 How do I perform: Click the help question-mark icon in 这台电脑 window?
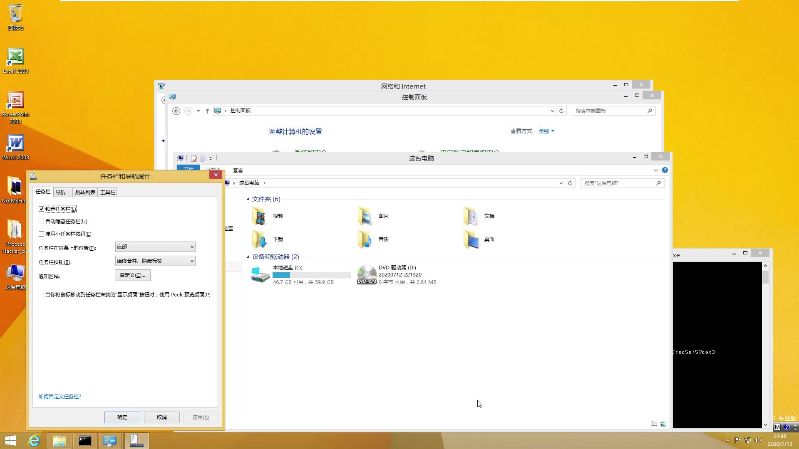pyautogui.click(x=665, y=170)
